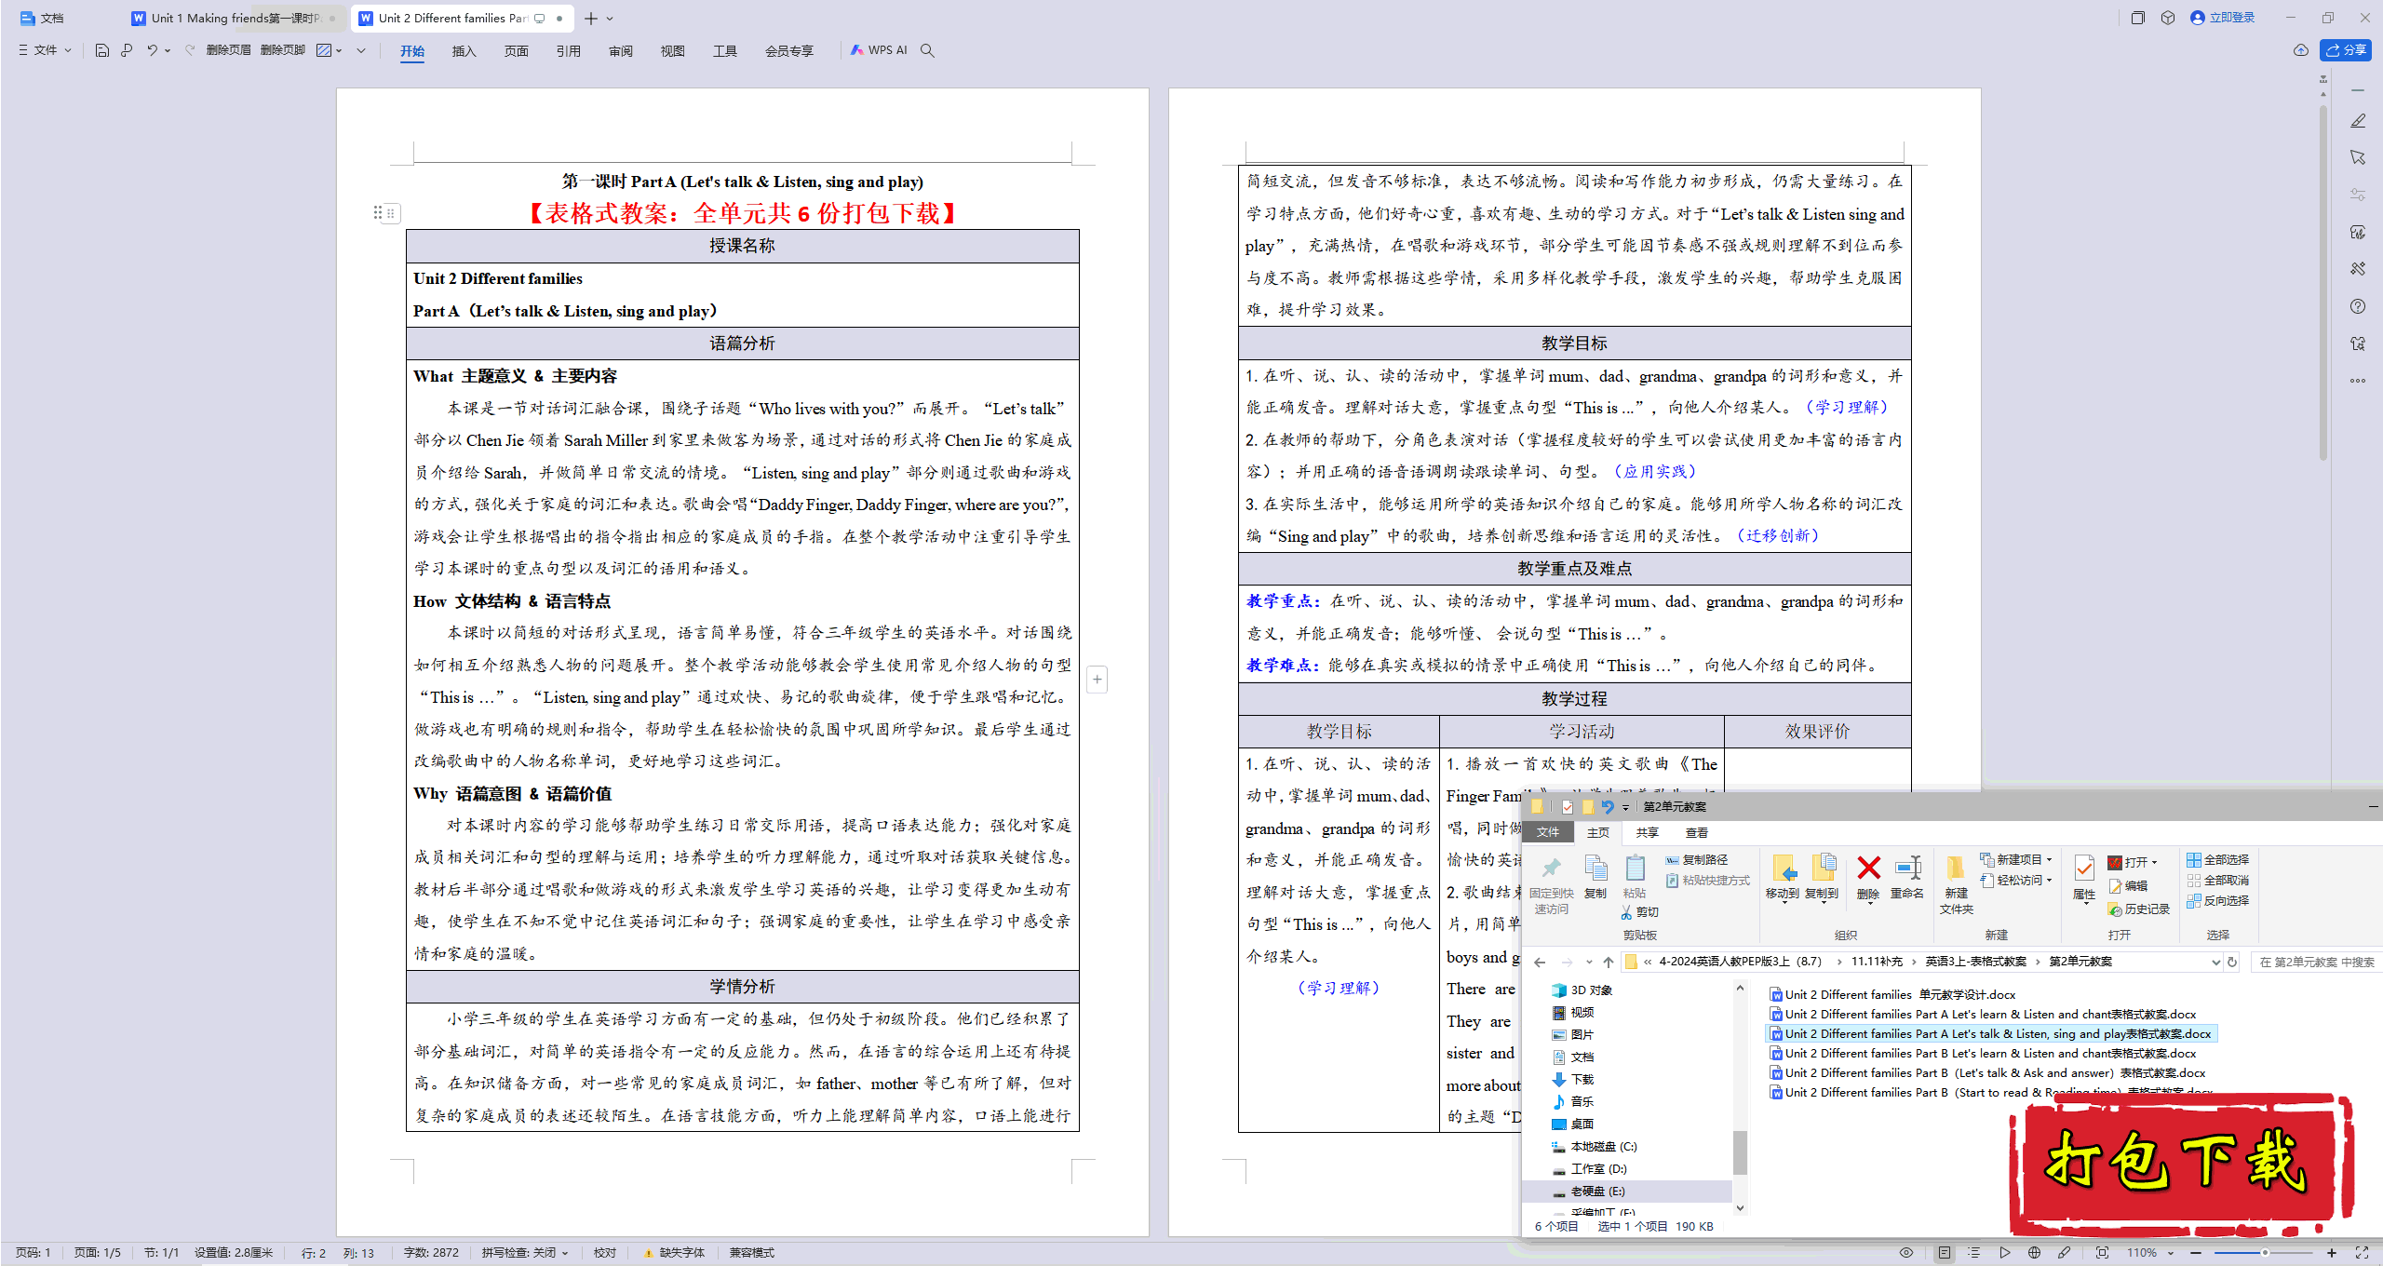The height and width of the screenshot is (1266, 2383).
Task: Switch to web layout globe icon
Action: point(2035,1252)
